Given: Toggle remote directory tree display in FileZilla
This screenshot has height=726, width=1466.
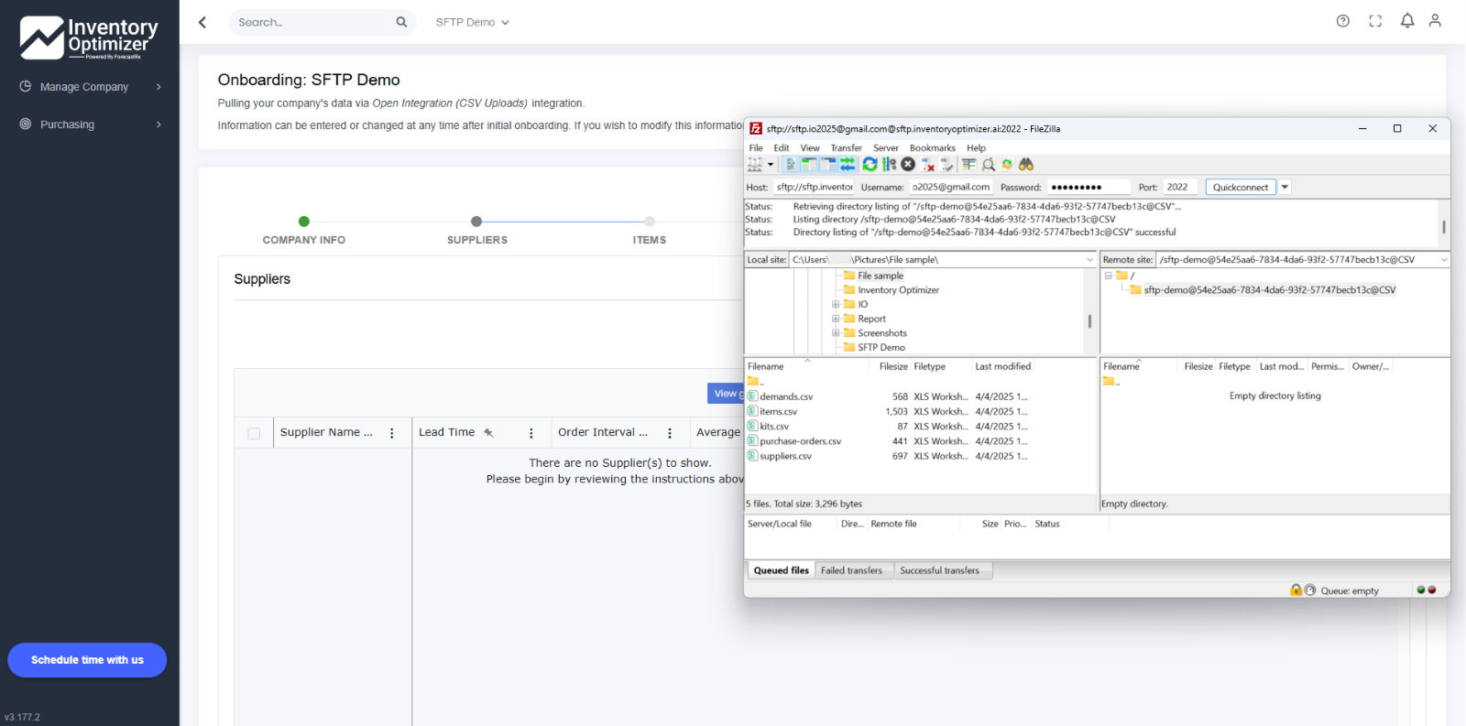Looking at the screenshot, I should 828,165.
